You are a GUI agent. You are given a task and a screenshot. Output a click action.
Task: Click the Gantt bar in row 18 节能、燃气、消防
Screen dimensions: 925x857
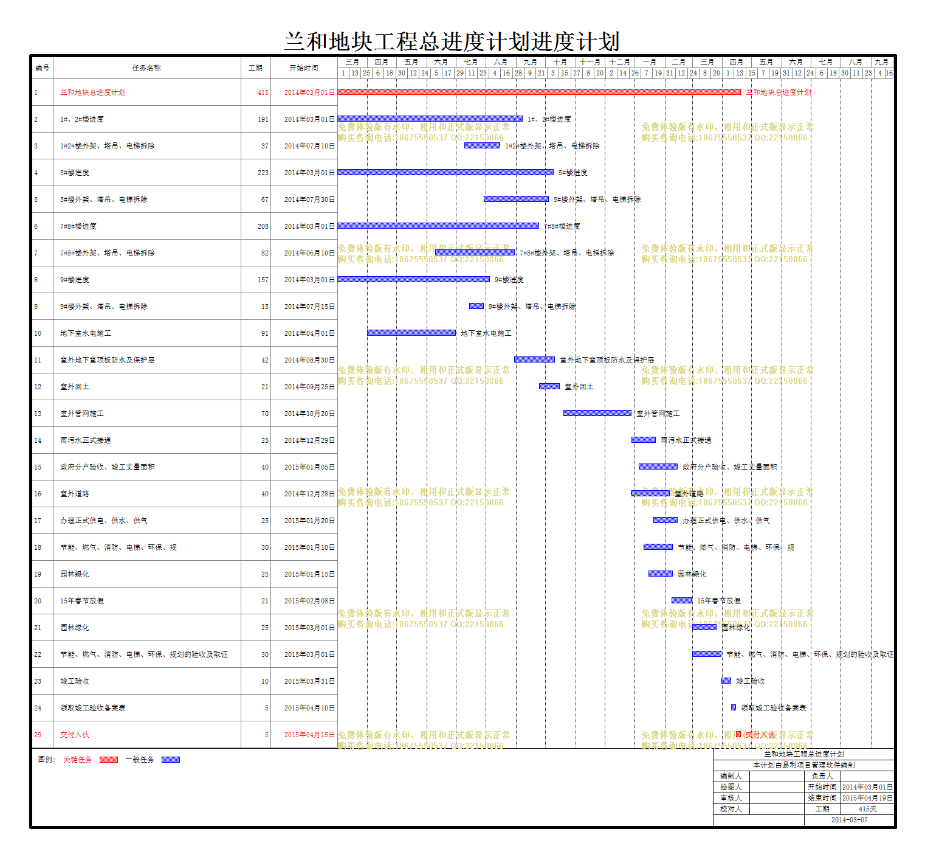pyautogui.click(x=658, y=547)
